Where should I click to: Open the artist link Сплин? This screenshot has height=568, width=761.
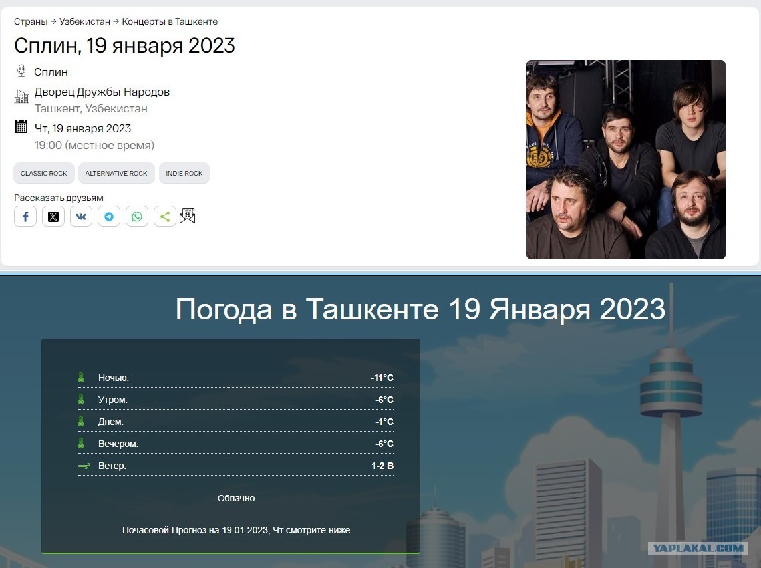[x=51, y=72]
